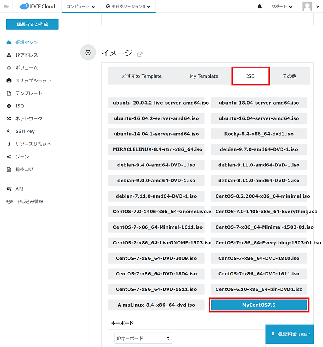Open the user avatar menu
The width and height of the screenshot is (323, 347).
pos(307,6)
